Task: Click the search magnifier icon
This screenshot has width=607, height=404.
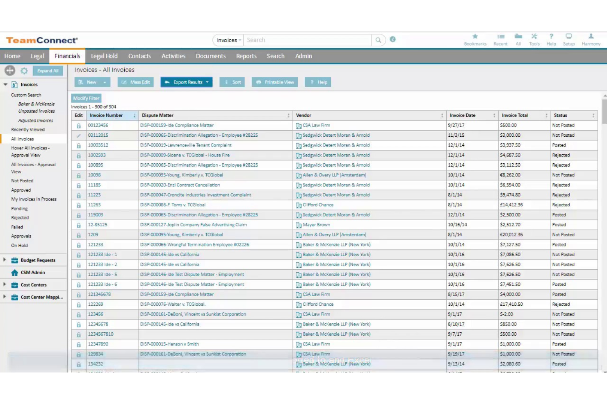Action: click(x=378, y=40)
